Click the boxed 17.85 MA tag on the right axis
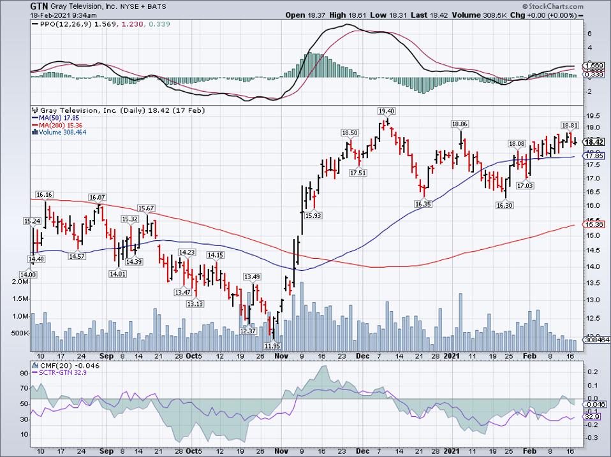Viewport: 611px width, 457px height. [594, 156]
